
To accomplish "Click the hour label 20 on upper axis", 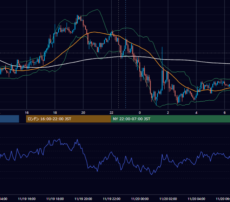I will 83,113.
